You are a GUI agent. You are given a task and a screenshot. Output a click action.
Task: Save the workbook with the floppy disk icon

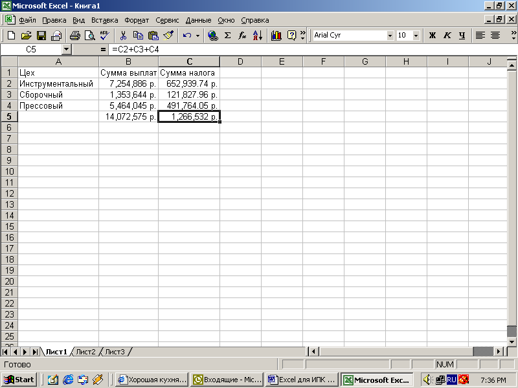click(41, 36)
